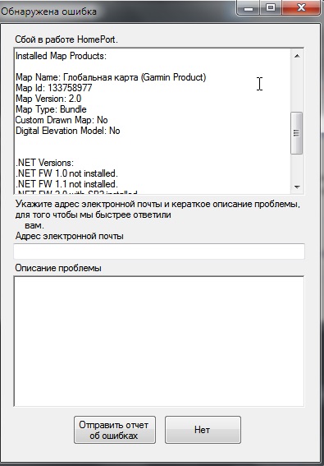This screenshot has height=466, width=324.
Task: Click the '.NET FW 1.0 not installed.' line
Action: pyautogui.click(x=66, y=173)
